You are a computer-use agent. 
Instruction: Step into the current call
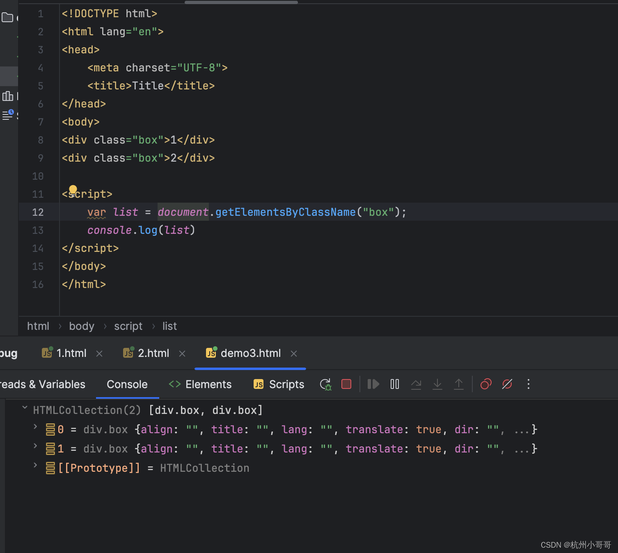(437, 384)
